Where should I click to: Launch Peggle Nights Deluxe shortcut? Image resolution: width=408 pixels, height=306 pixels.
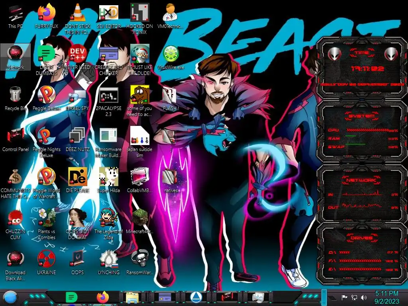point(46,142)
